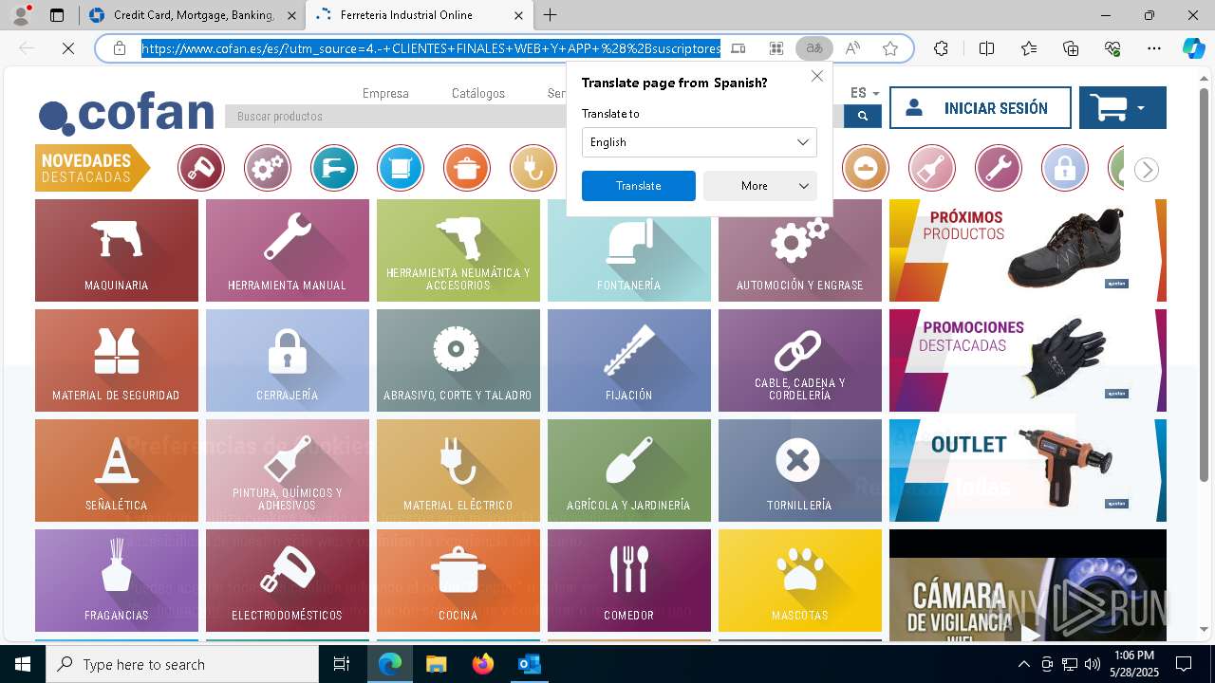The width and height of the screenshot is (1215, 683).
Task: Click the wrench round icon
Action: [x=999, y=169]
